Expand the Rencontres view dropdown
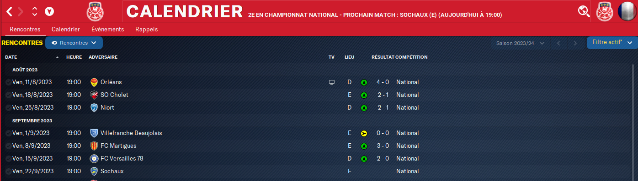Screen dimensions: 638x181 [x=74, y=43]
